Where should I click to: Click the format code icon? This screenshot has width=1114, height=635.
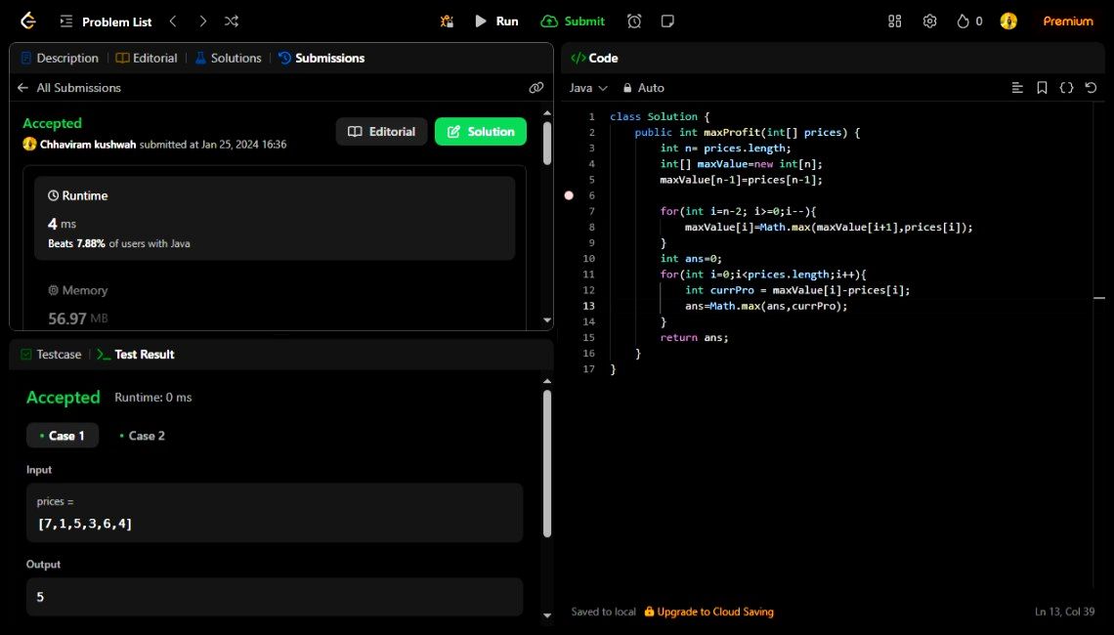coord(1017,87)
